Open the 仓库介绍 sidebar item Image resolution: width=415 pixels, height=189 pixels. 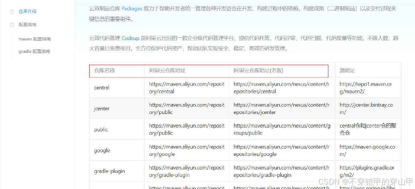click(27, 11)
